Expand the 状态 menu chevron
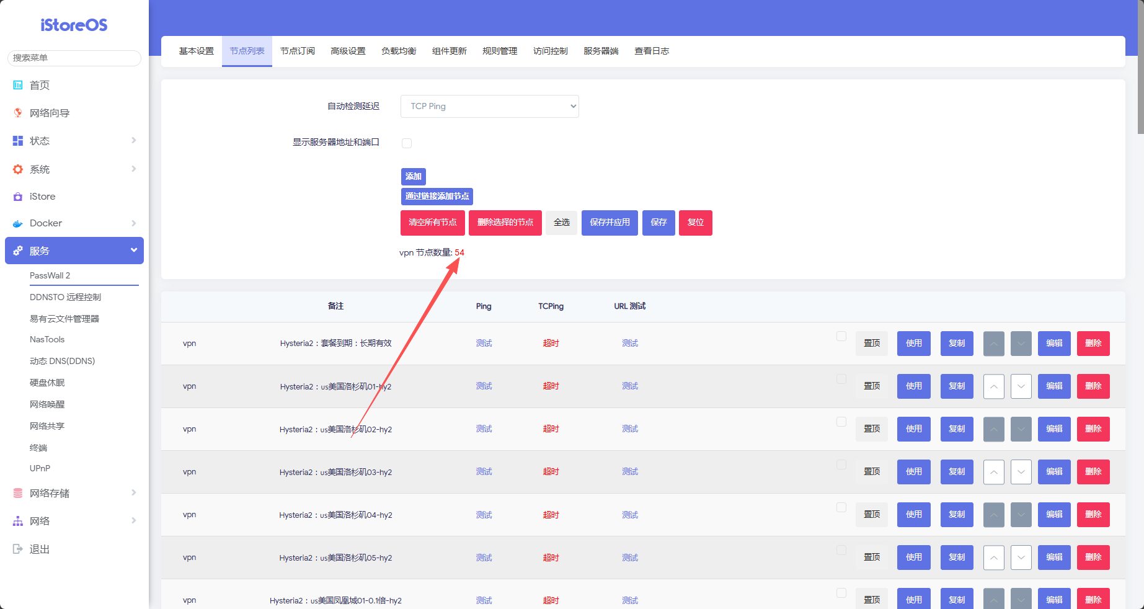1144x609 pixels. [x=133, y=141]
